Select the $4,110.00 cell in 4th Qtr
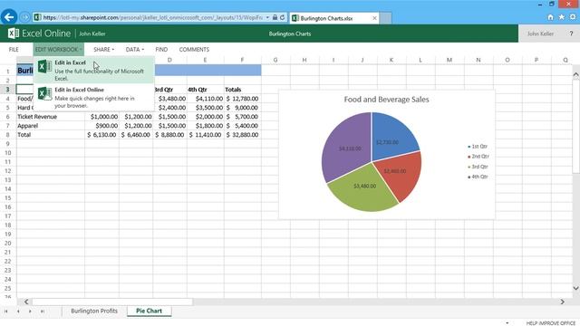The height and width of the screenshot is (326, 580). [x=206, y=99]
